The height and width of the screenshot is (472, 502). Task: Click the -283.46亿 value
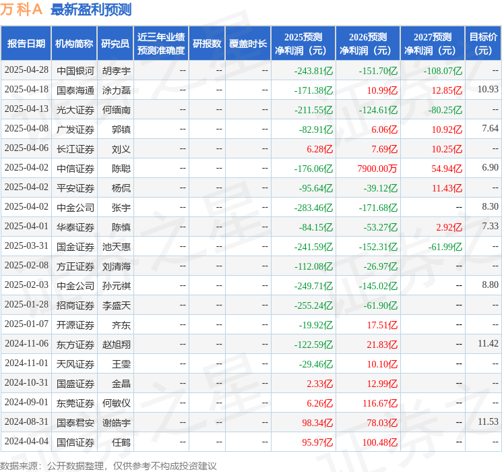click(313, 208)
